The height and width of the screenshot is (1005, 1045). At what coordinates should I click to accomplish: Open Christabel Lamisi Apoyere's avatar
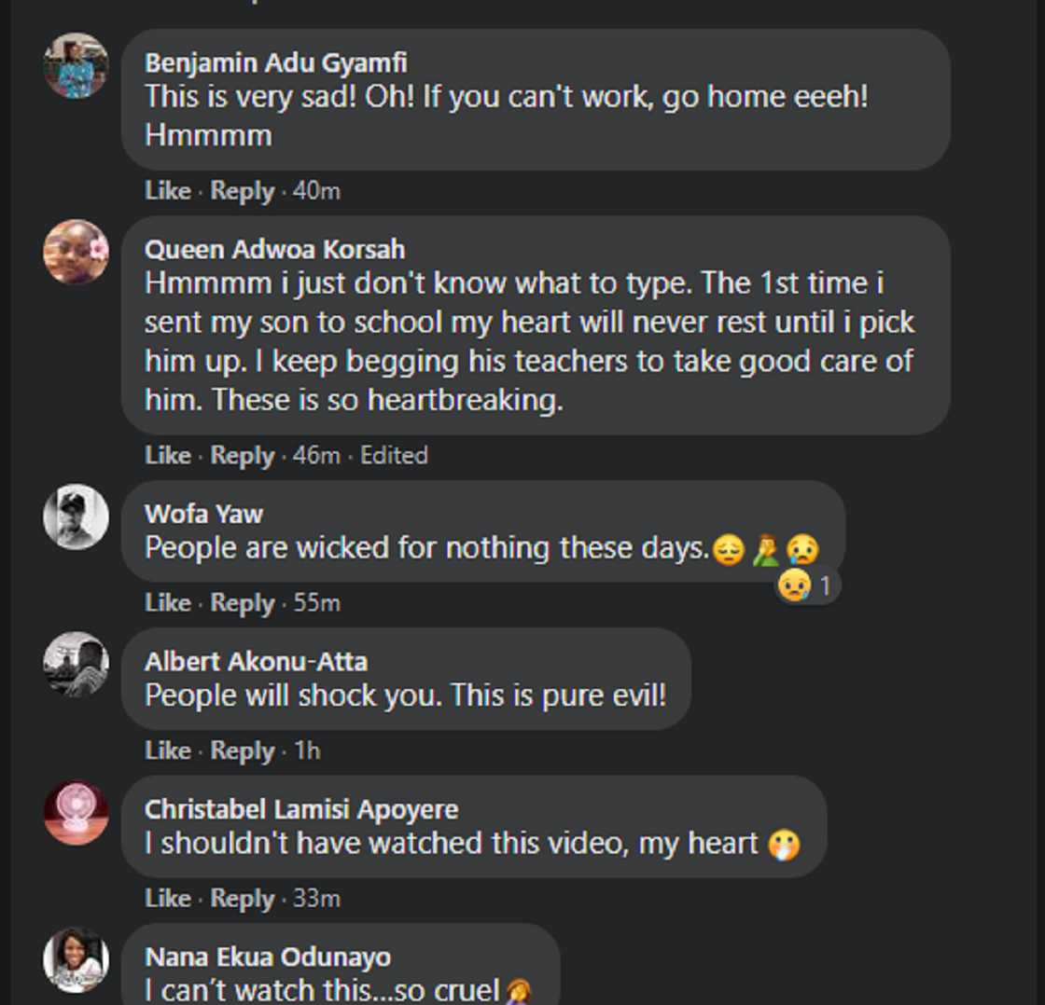(76, 812)
